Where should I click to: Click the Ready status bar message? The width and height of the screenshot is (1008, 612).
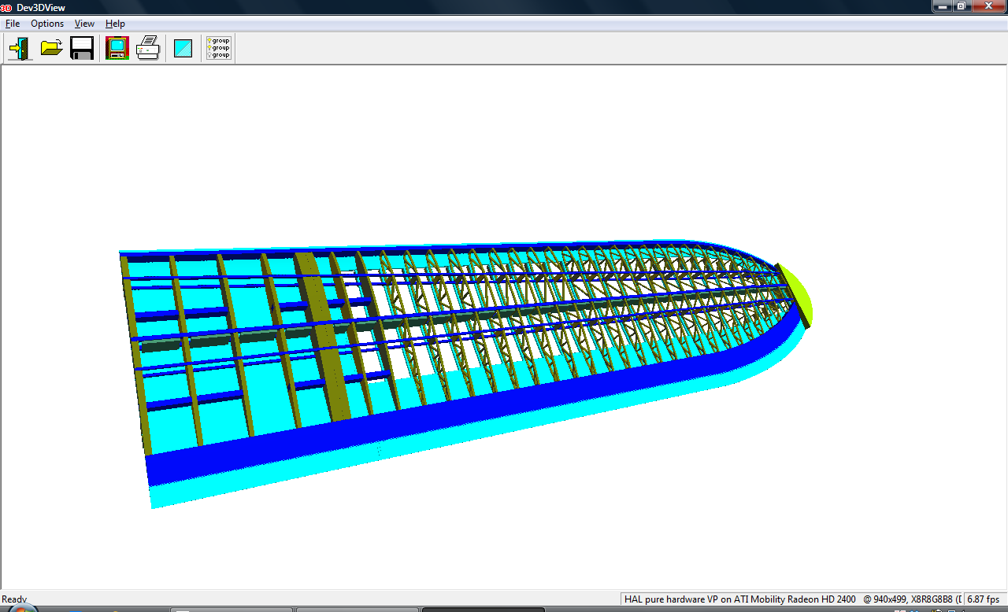[14, 599]
